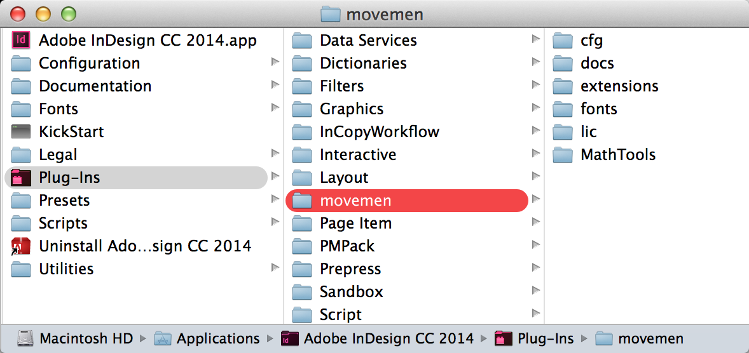Image resolution: width=749 pixels, height=353 pixels.
Task: Expand Configuration via its disclosure arrow
Action: click(x=275, y=62)
